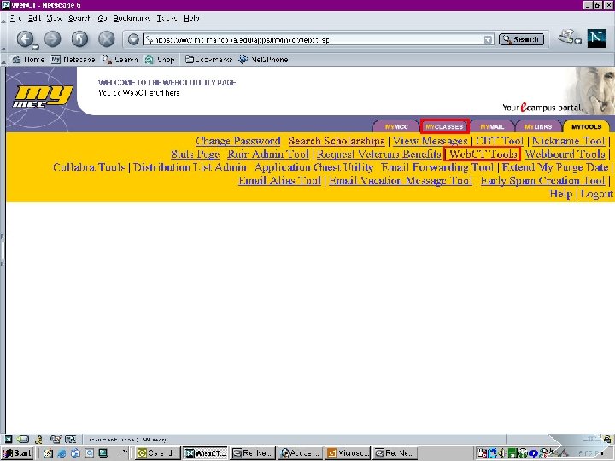Open the Rair Admin Tool link
This screenshot has height=461, width=615.
268,154
